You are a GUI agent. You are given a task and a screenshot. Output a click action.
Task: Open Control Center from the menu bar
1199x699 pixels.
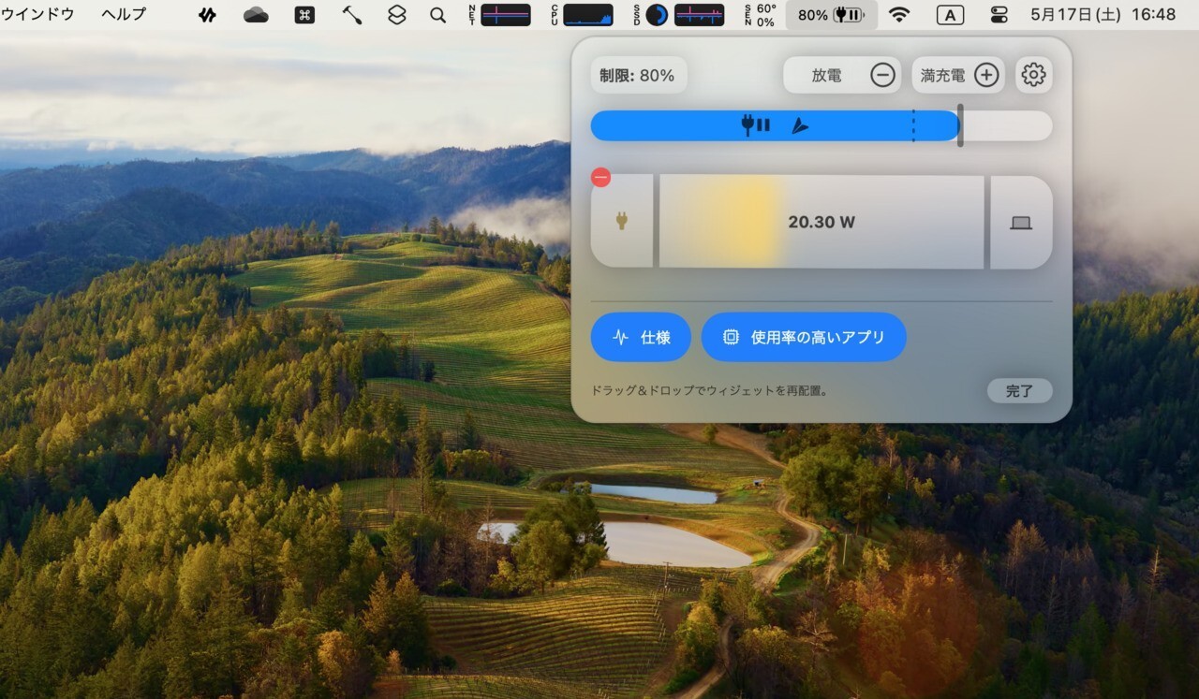999,15
